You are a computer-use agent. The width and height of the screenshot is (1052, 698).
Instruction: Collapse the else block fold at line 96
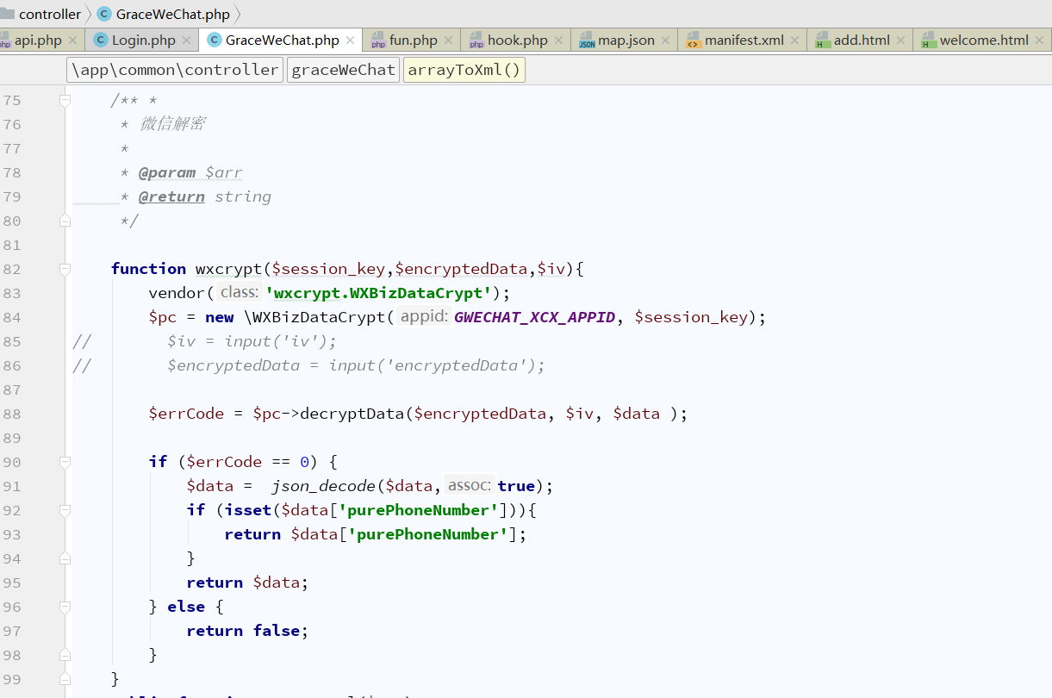65,607
